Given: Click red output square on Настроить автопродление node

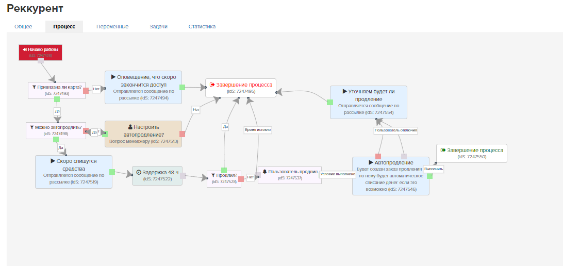Looking at the screenshot, I should 182,134.
